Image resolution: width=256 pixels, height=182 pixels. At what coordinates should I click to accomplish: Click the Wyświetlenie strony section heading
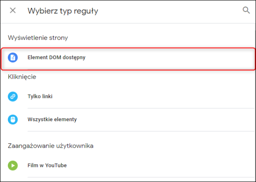pos(38,38)
